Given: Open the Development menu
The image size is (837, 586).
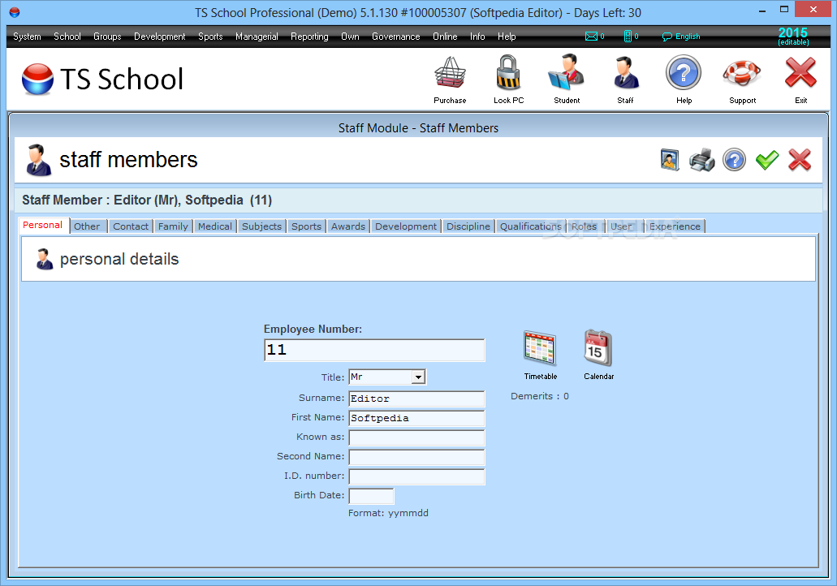Looking at the screenshot, I should click(x=160, y=37).
